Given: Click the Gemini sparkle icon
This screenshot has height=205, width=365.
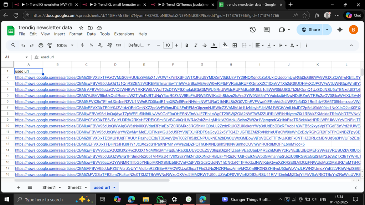Looking at the screenshot, I should coord(340,30).
